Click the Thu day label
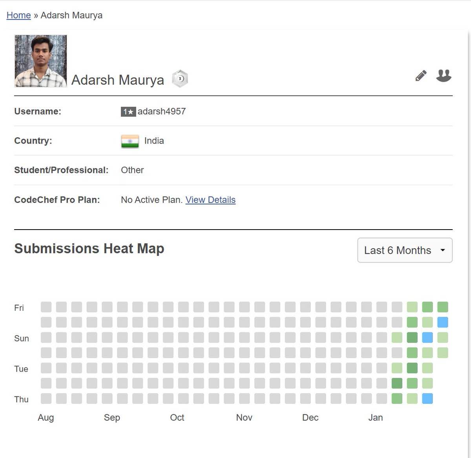 (x=21, y=400)
